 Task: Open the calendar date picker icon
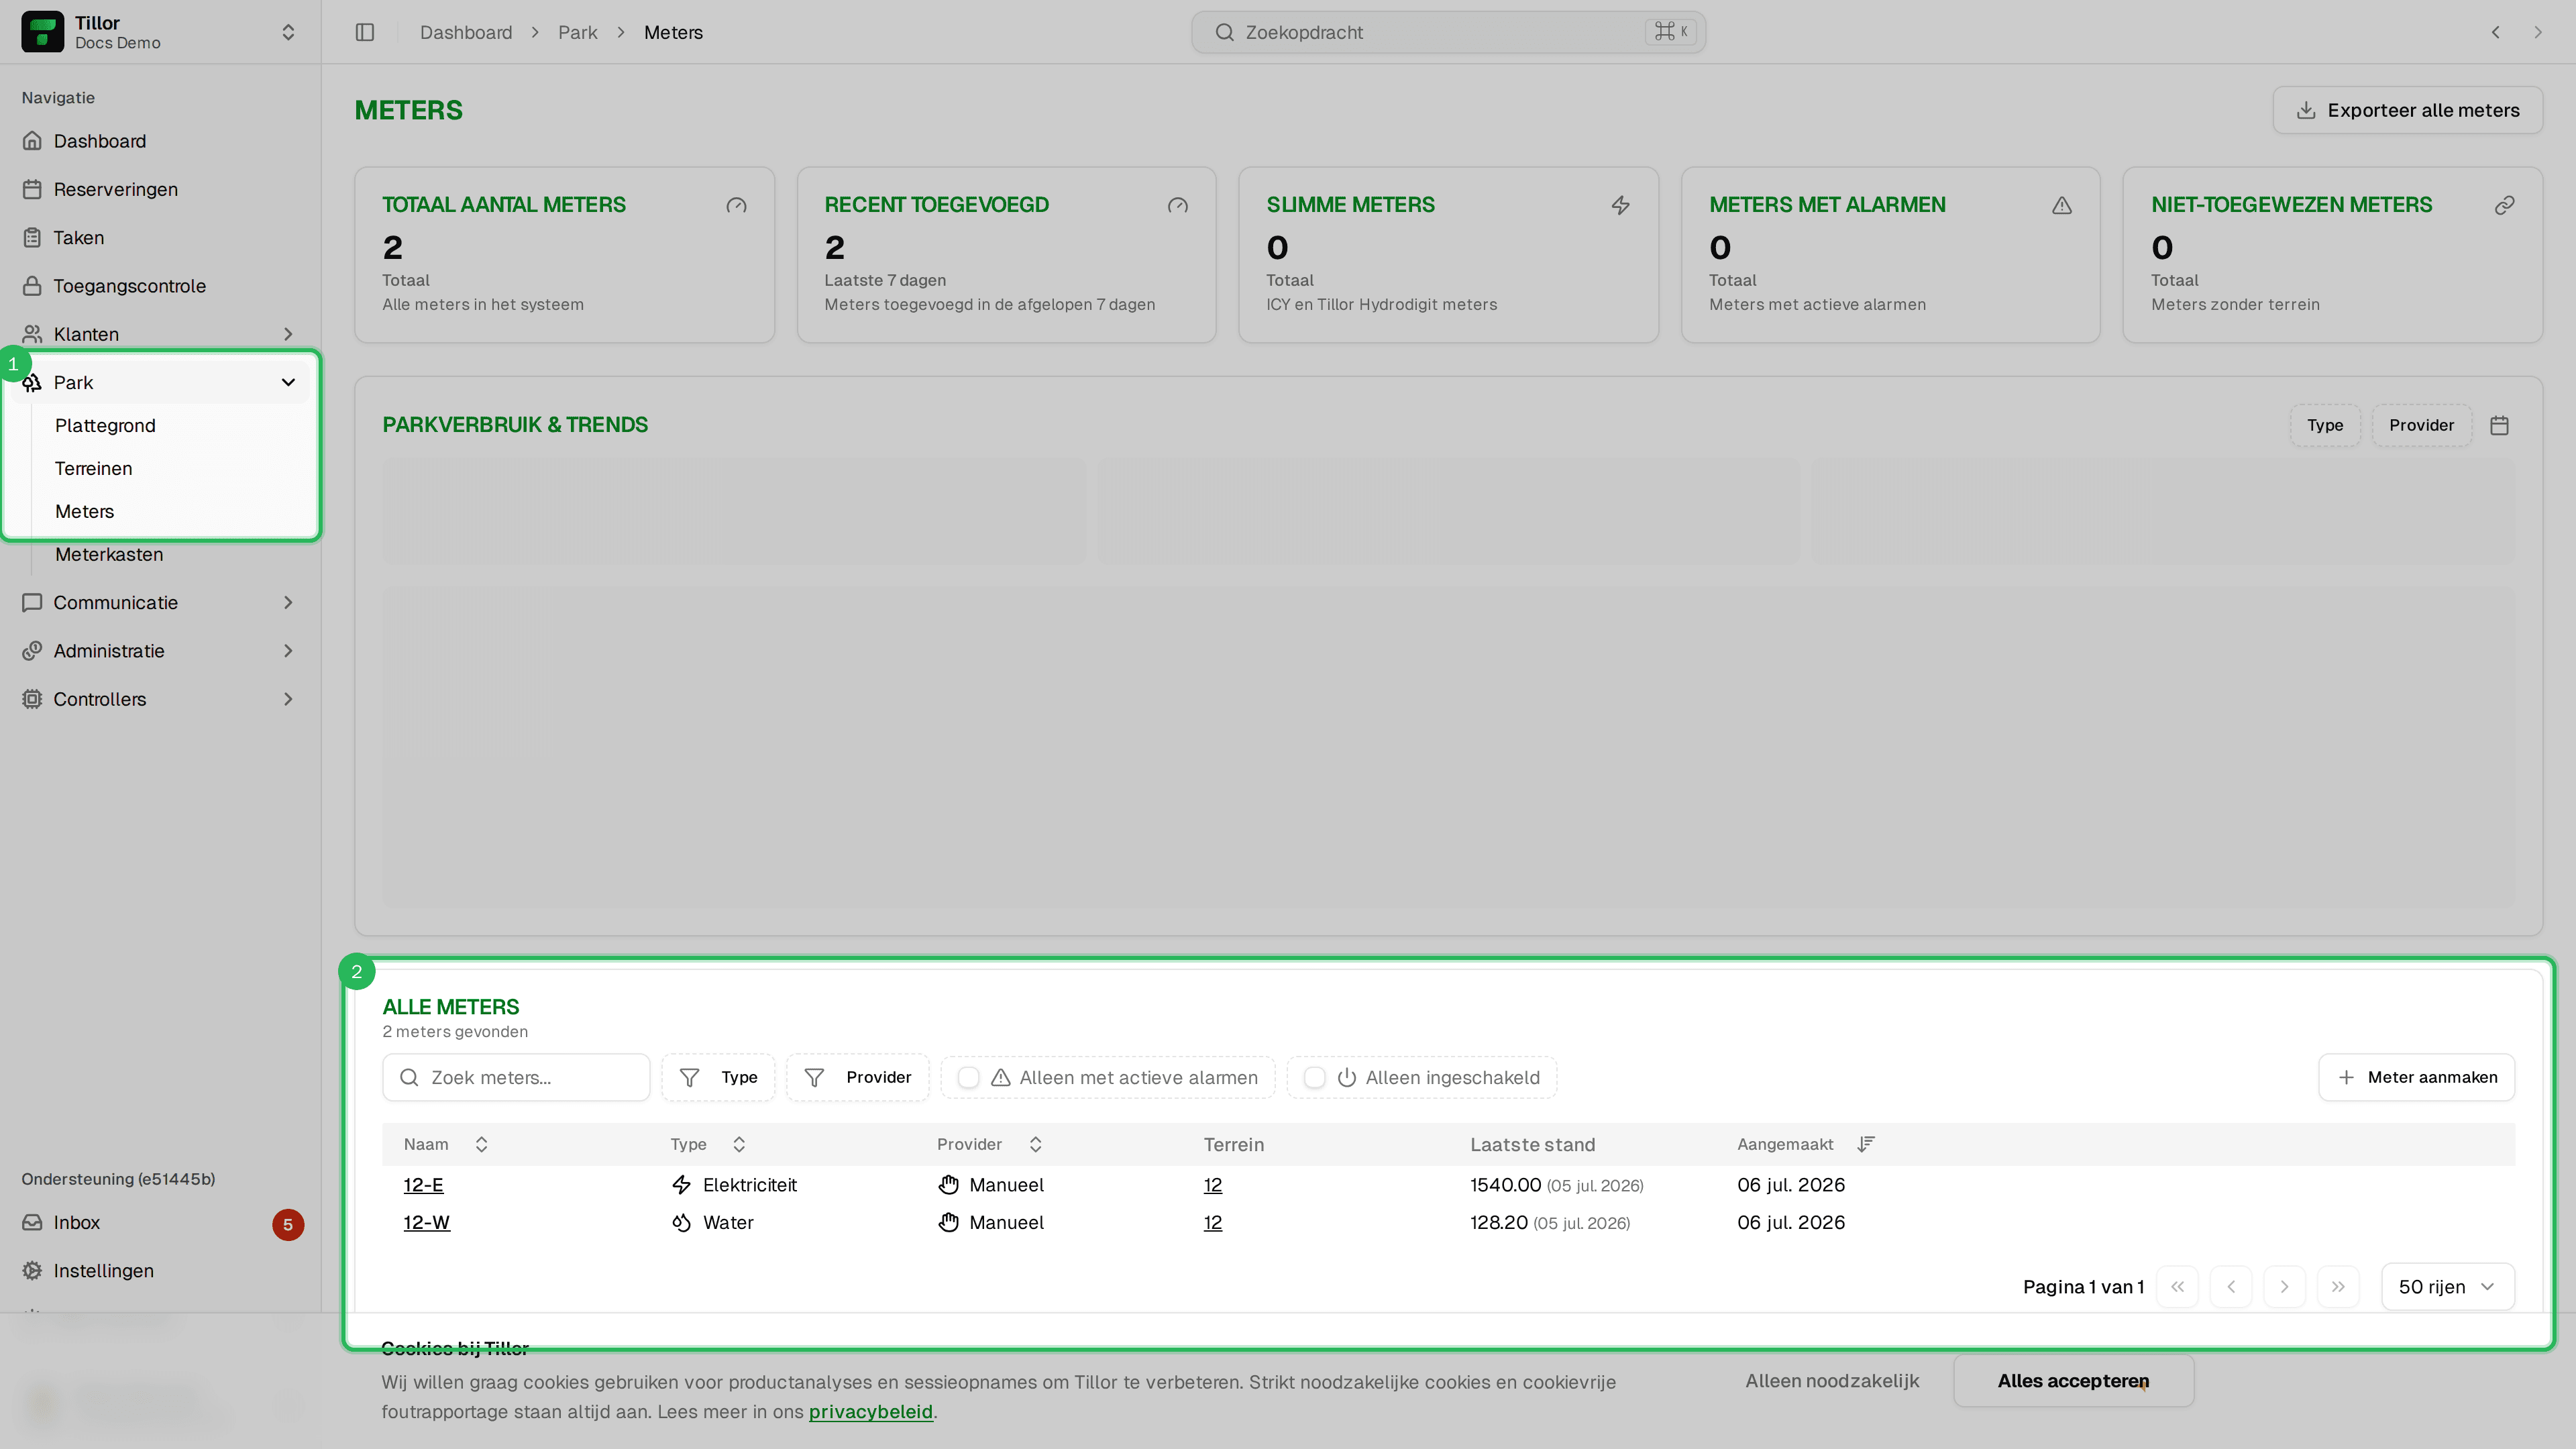(2499, 425)
